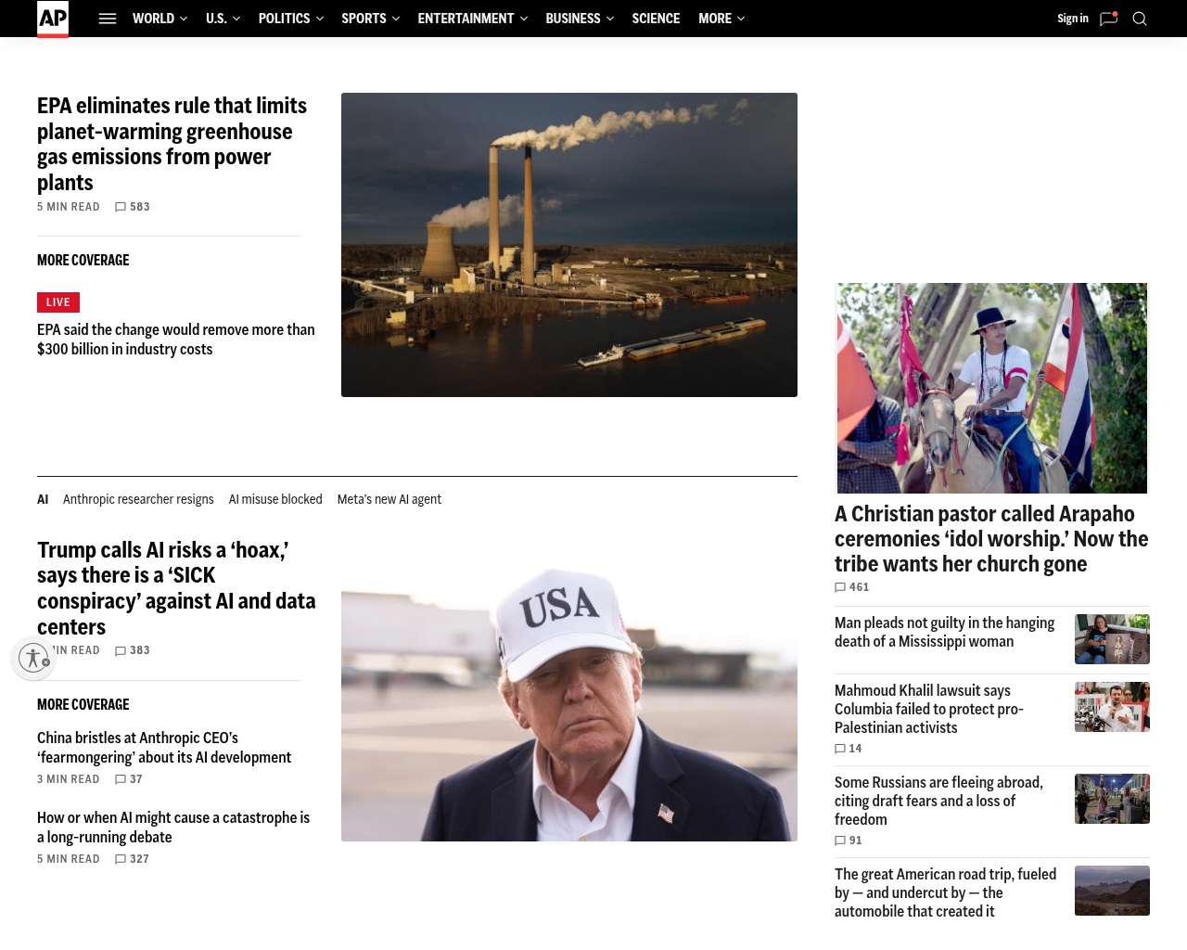The width and height of the screenshot is (1187, 950).
Task: Open the hamburger menu icon
Action: pyautogui.click(x=108, y=19)
